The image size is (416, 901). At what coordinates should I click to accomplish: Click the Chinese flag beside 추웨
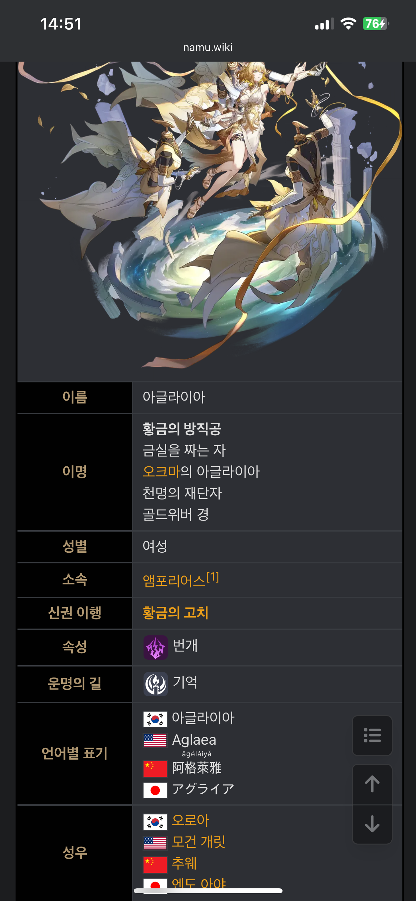click(155, 865)
